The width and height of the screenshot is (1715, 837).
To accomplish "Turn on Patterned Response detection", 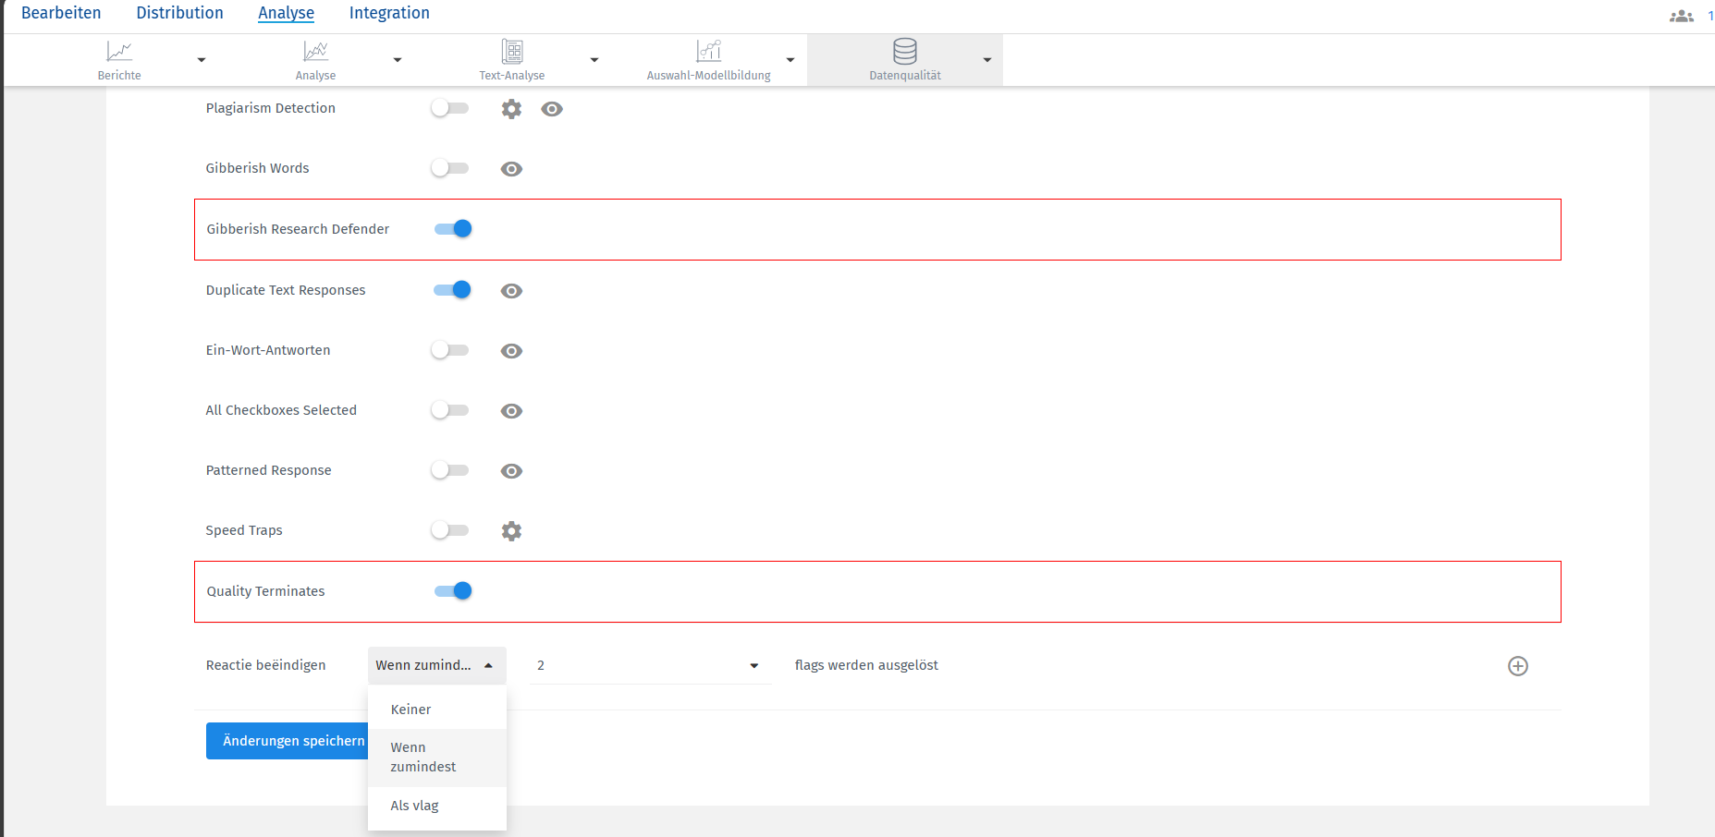I will 450,470.
